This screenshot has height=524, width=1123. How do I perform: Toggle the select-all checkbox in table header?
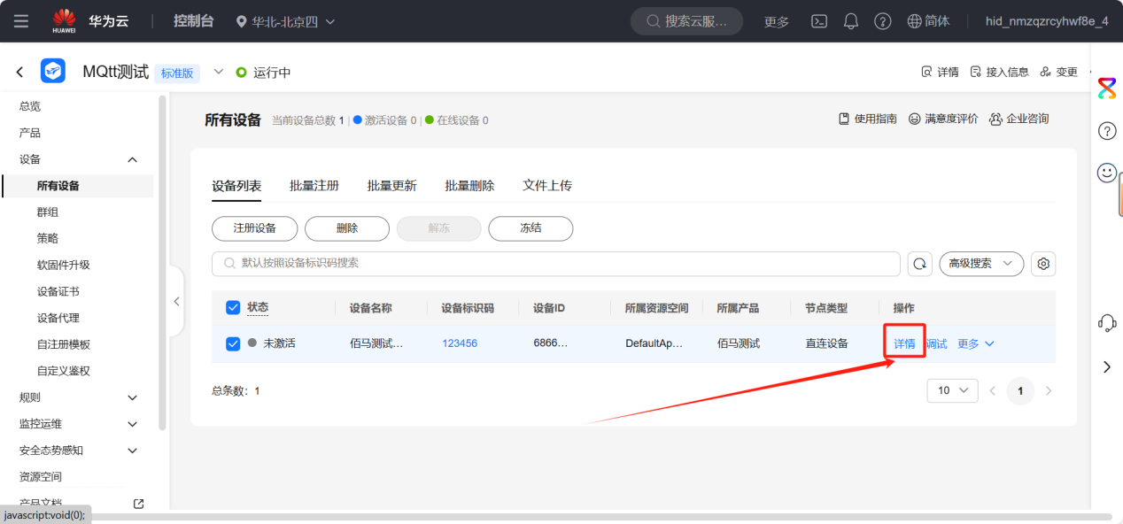[x=232, y=307]
